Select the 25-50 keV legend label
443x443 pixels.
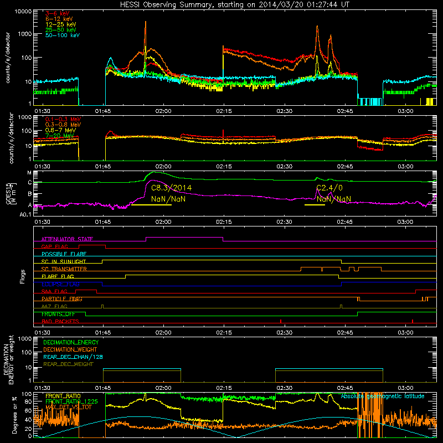click(61, 30)
